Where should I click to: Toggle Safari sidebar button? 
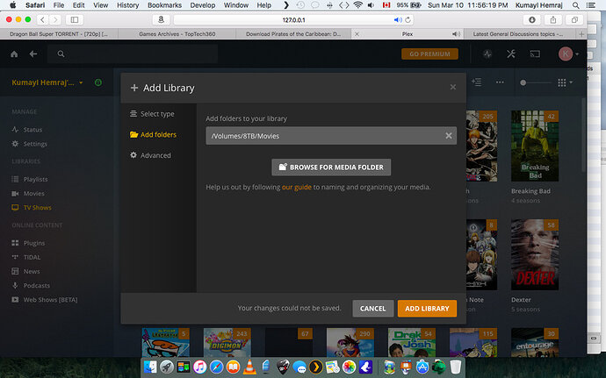tap(75, 19)
